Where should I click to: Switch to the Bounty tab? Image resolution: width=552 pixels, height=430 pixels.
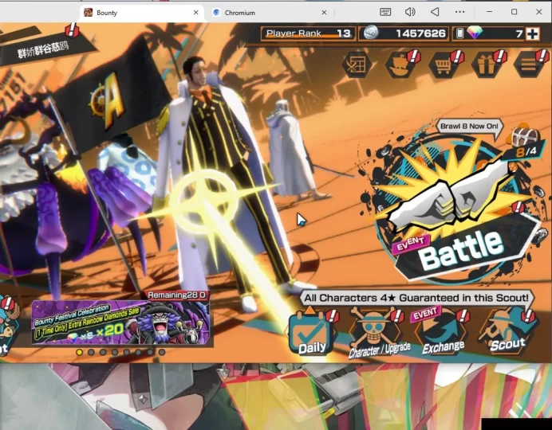pyautogui.click(x=141, y=13)
